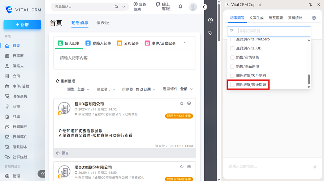Screen dimensions: 324x181
Task: Click the 搜尋聯絡人 search field
Action: pyautogui.click(x=84, y=7)
